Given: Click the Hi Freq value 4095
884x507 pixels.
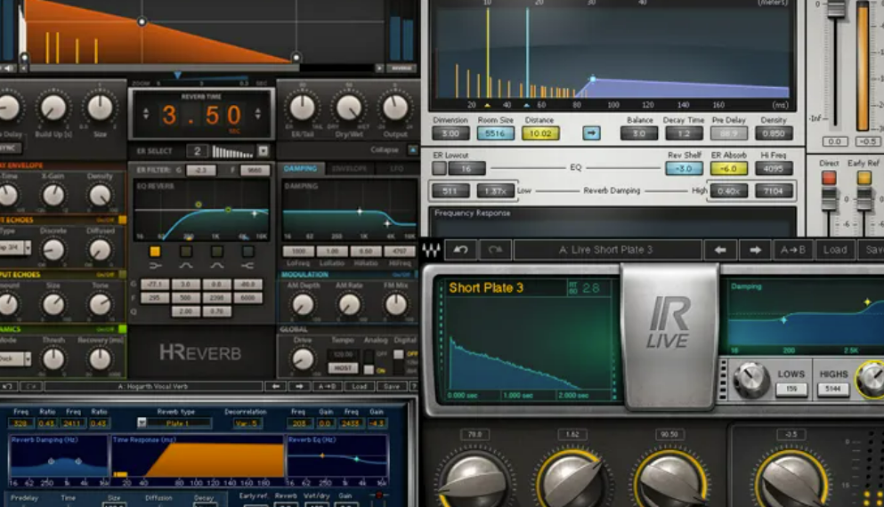Looking at the screenshot, I should pyautogui.click(x=774, y=168).
